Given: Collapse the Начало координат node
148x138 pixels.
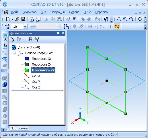Looking at the screenshot, I should (x=14, y=53).
